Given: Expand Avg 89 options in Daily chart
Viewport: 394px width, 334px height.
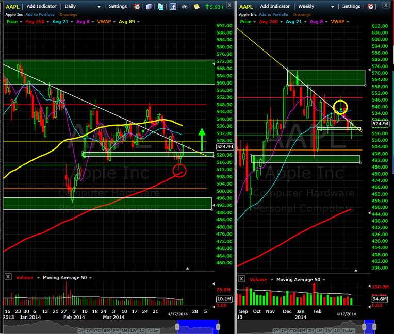Looking at the screenshot, I should 138,22.
